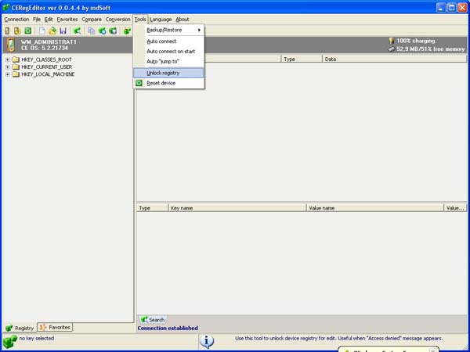This screenshot has width=470, height=352.
Task: Expand the HKEY_LOCAL_MACHINE tree node
Action: pyautogui.click(x=7, y=74)
